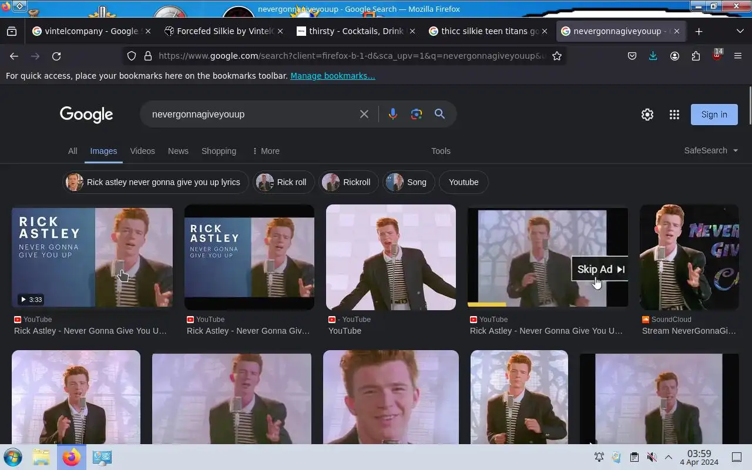Close the nevergonnagiveyouup tab

point(676,31)
